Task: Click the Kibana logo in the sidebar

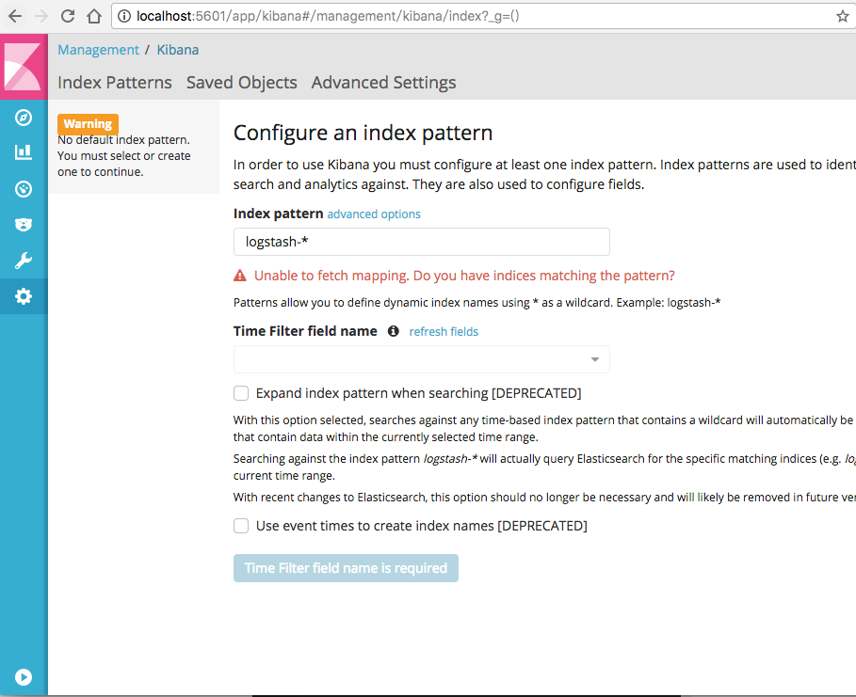Action: click(x=23, y=67)
